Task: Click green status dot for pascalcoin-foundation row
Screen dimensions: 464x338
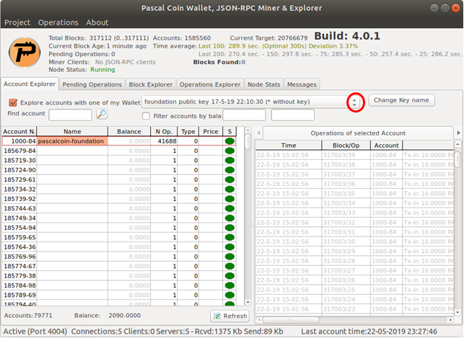Action: pyautogui.click(x=229, y=141)
